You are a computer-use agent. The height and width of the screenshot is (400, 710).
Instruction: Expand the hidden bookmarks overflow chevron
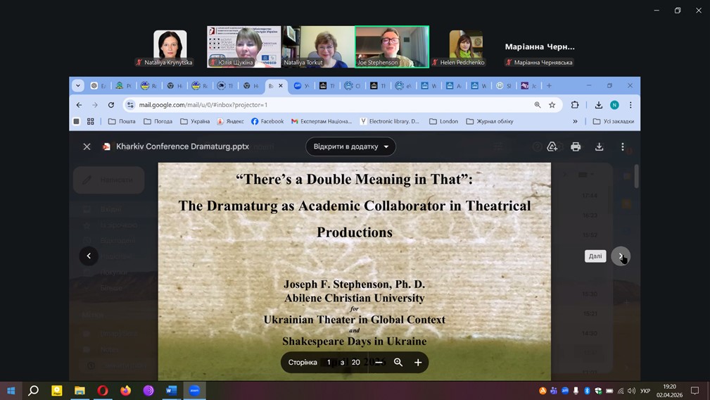(x=575, y=121)
